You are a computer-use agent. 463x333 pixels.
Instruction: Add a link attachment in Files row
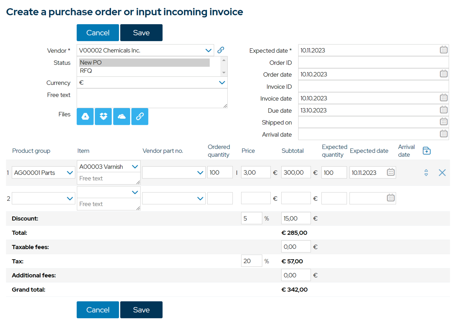click(140, 117)
